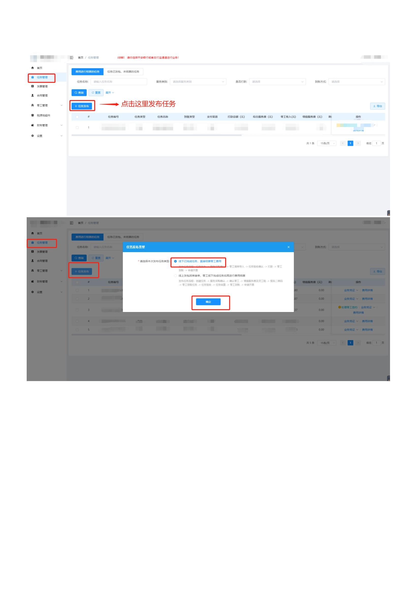Select radio 线下已完成任务，直接结算零工费用
The image size is (420, 595).
(176, 261)
